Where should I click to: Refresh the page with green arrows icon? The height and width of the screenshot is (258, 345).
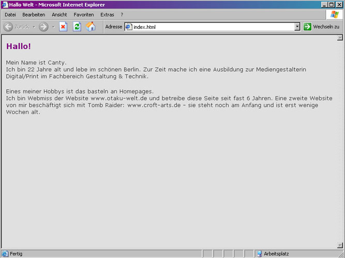coord(77,27)
